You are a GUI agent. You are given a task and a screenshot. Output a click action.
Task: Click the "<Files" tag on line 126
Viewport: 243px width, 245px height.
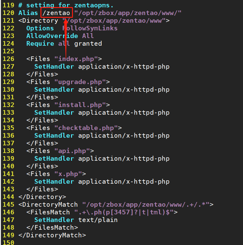pos(38,59)
